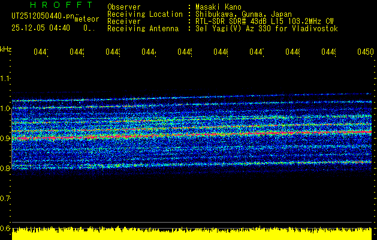This screenshot has height=240, width=377.
Task: Click the leftmost time marker on the time axis
Action: point(41,53)
